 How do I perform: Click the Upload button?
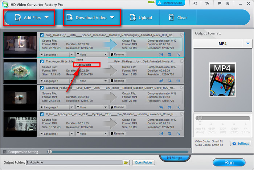pos(141,17)
